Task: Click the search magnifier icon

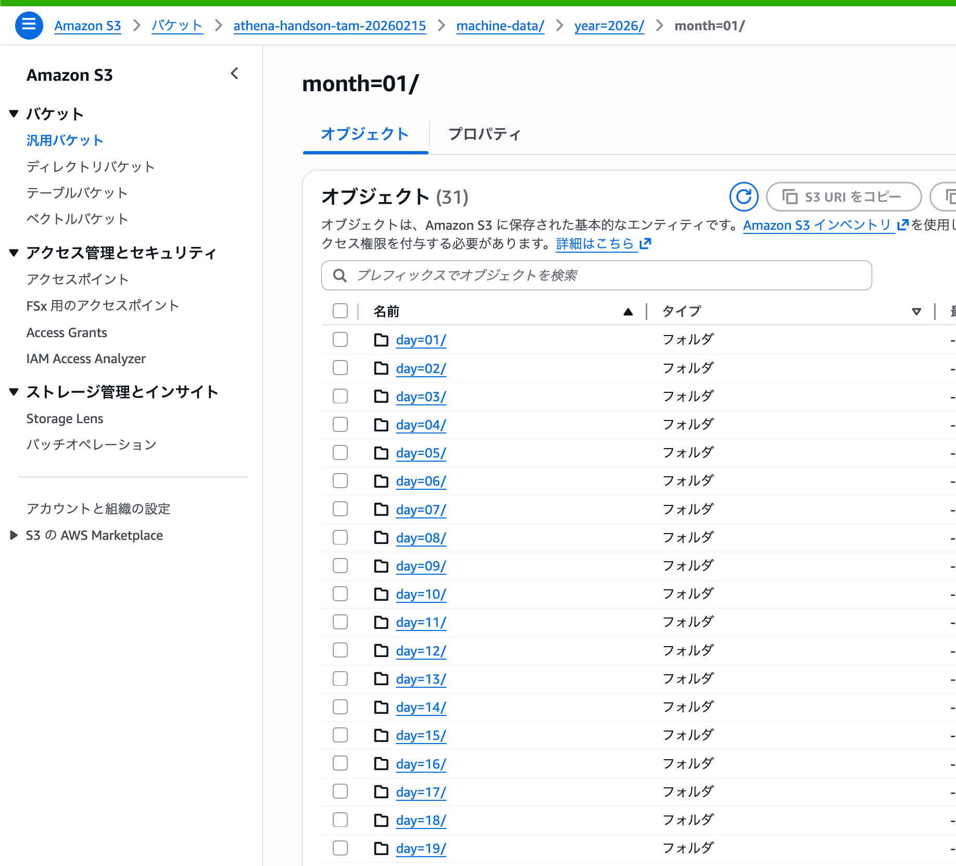Action: (339, 275)
